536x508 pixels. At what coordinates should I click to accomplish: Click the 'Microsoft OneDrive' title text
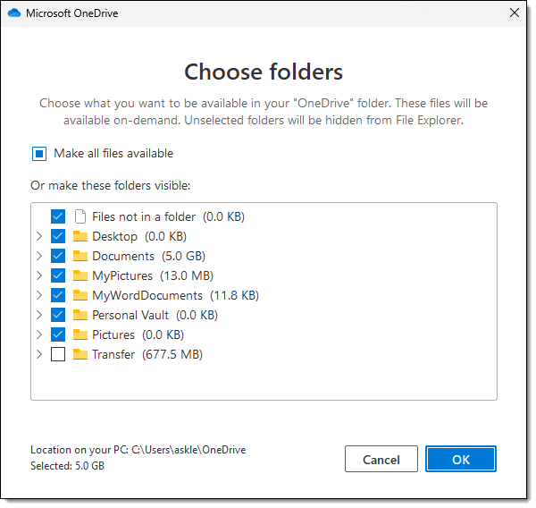(x=72, y=13)
